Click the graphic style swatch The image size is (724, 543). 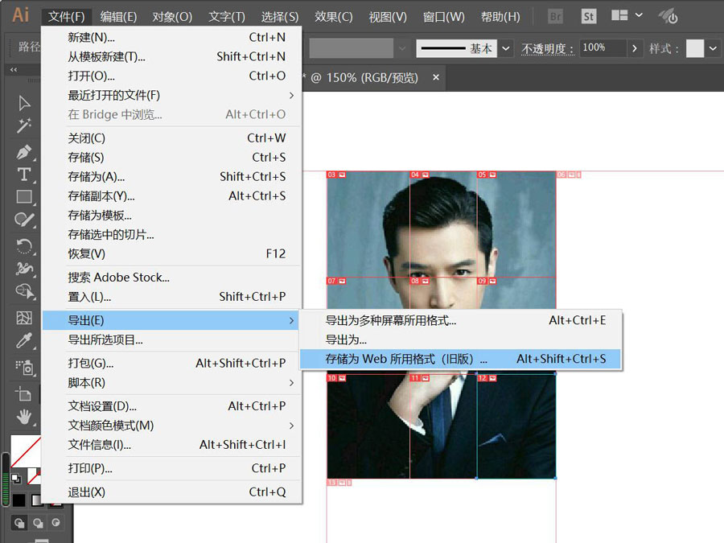click(695, 48)
